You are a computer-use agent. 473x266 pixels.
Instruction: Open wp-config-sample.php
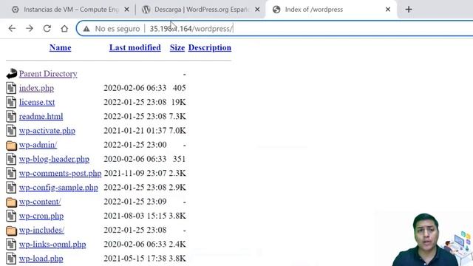tap(58, 187)
